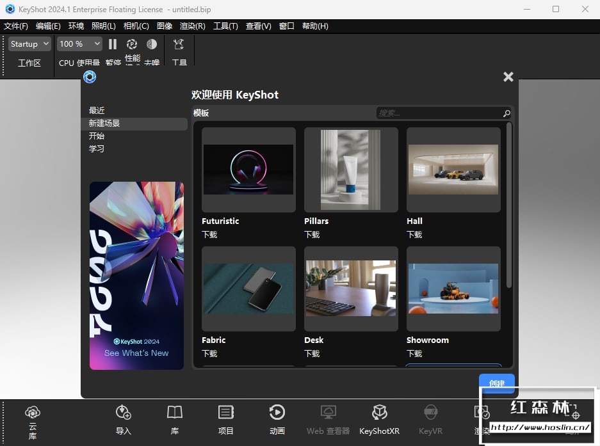Screen dimensions: 600x446
Task: Pause rendering with the 暂停 icon
Action: click(113, 44)
